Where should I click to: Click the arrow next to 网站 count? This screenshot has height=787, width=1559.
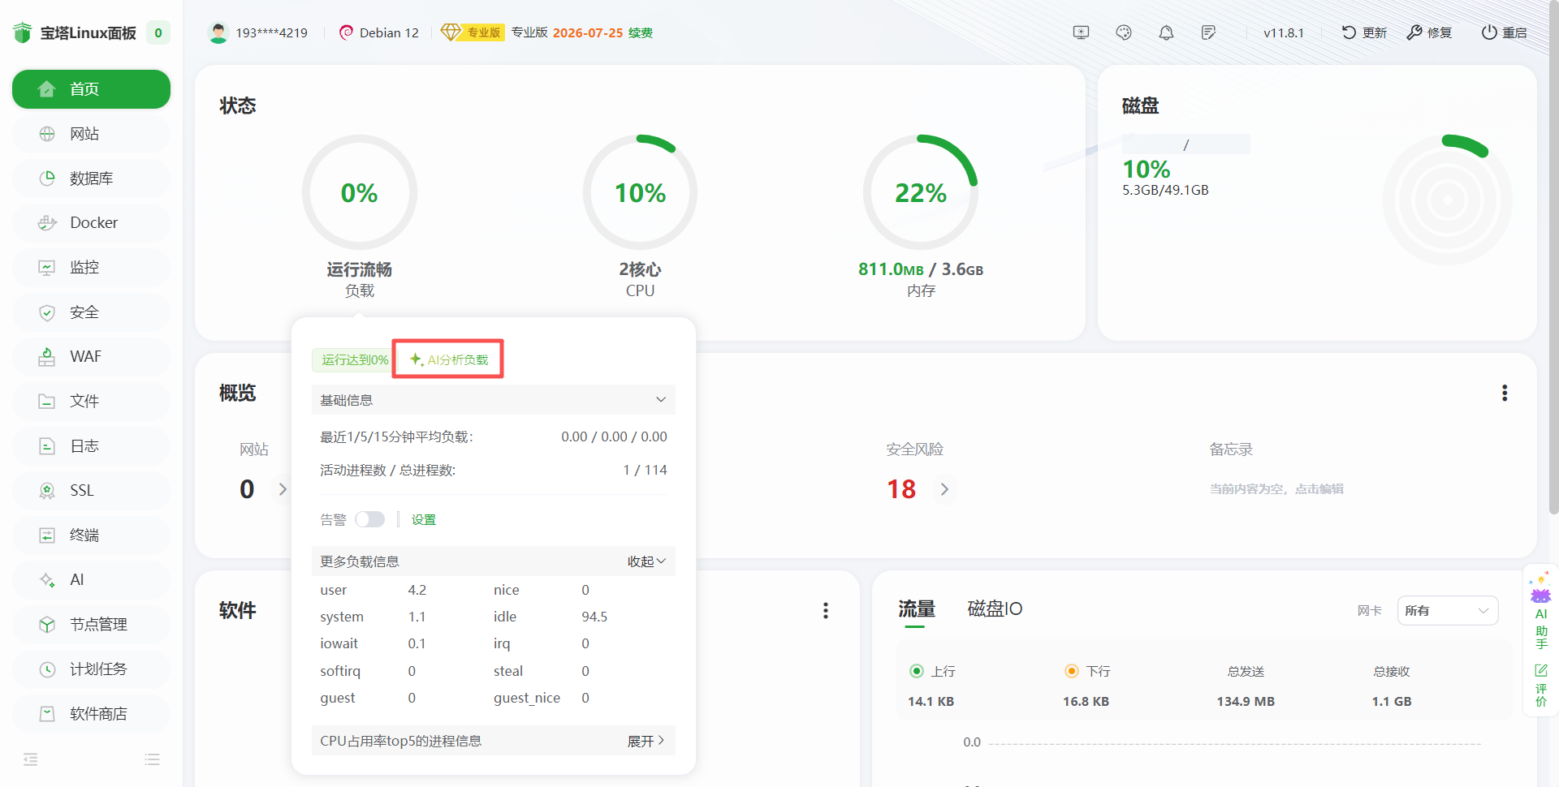pos(283,489)
